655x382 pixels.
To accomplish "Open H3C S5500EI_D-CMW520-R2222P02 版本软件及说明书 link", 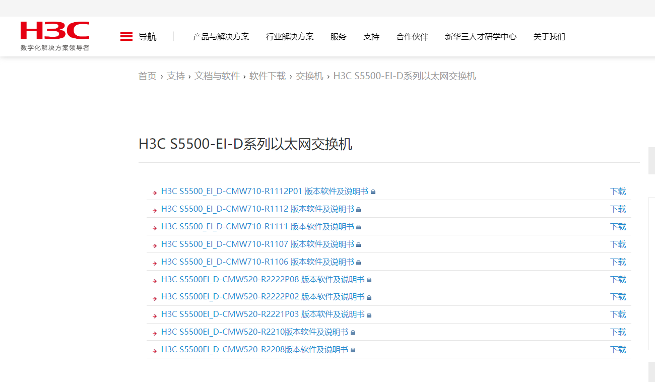I will point(263,297).
